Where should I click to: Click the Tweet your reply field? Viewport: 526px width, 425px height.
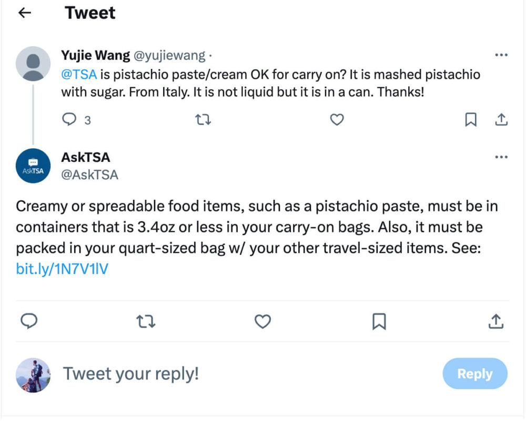point(130,374)
